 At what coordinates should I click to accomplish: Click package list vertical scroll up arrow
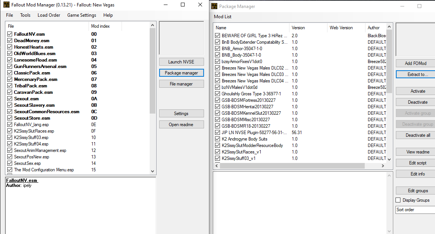click(389, 27)
